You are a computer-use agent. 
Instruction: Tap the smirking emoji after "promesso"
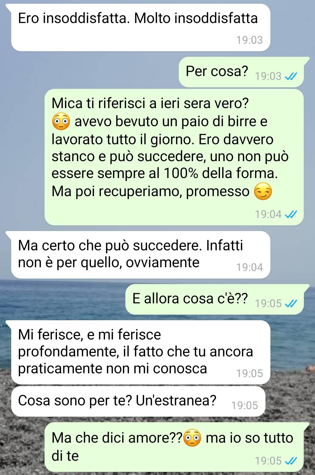263,191
